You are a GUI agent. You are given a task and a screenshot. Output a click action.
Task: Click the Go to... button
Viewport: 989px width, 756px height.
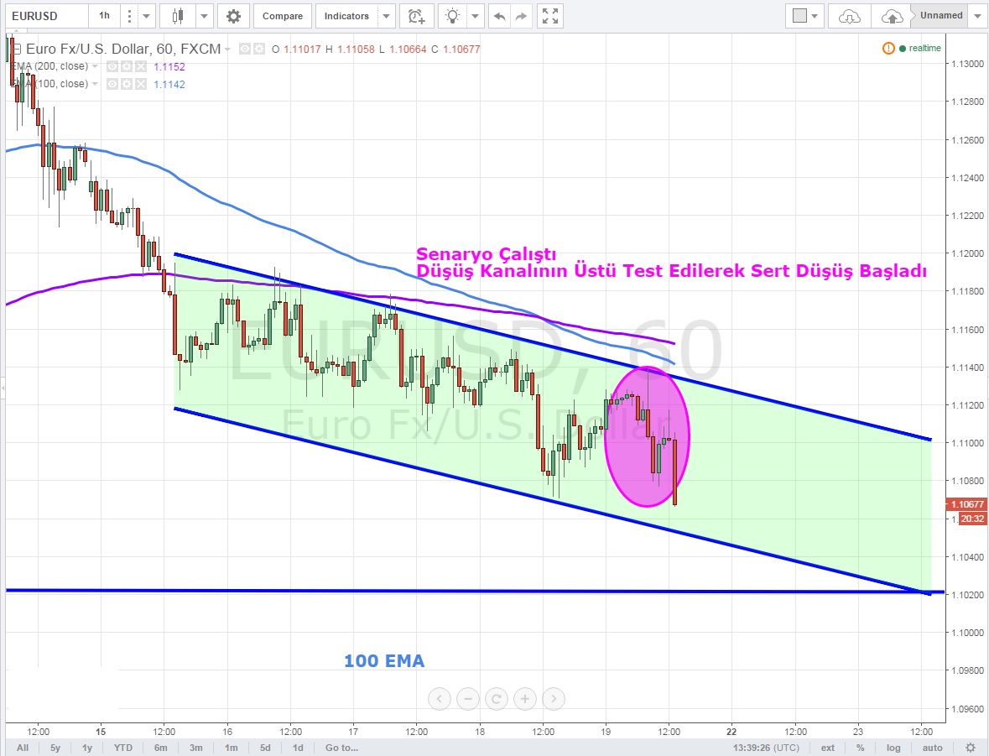341,747
